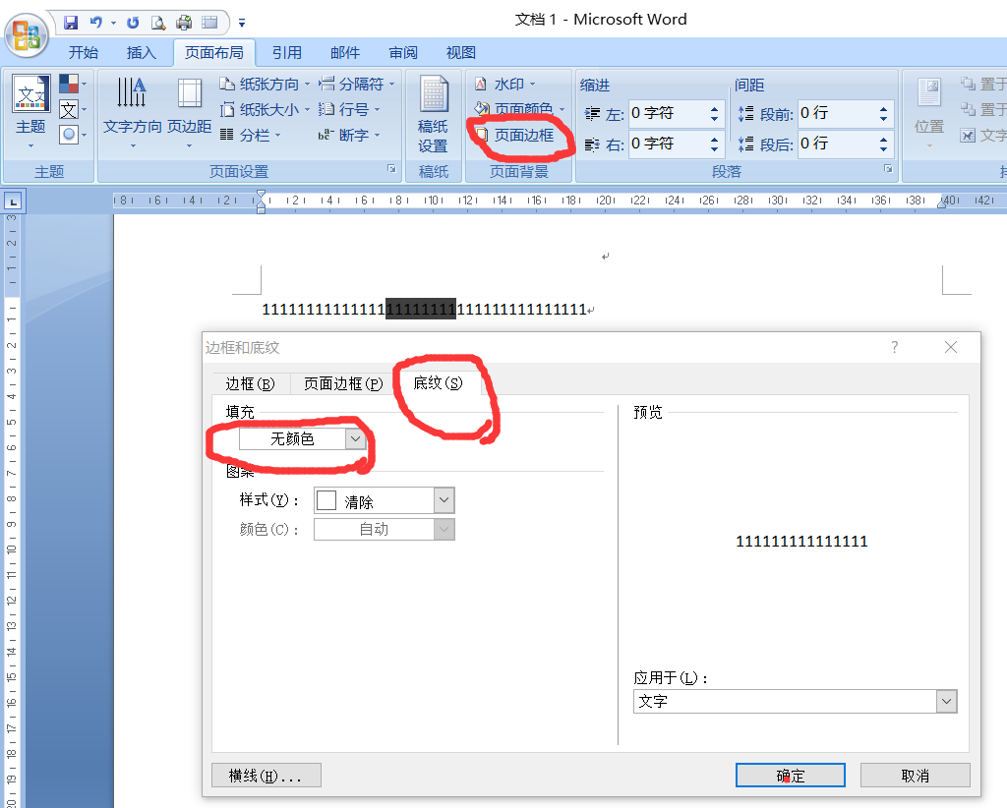Click right indent 右 value field
Screen dimensions: 1007x808
pos(668,144)
